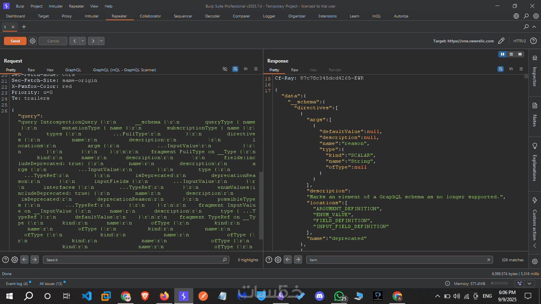
Task: Expand the forward history navigation dropdown arrow
Action: point(101,41)
